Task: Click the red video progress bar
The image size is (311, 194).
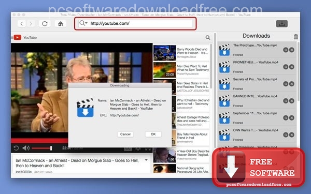Action: (39, 141)
